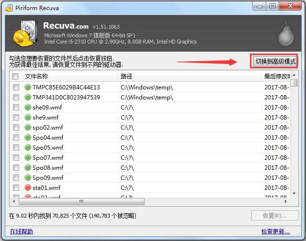Enable the Spo09.wmf checkbox
The height and width of the screenshot is (241, 306).
(x=16, y=177)
